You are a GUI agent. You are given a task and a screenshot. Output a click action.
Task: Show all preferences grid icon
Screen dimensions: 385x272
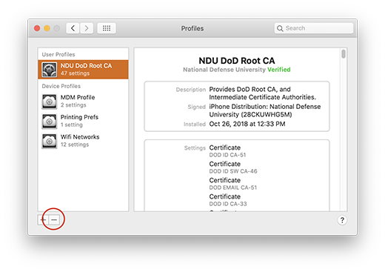tap(107, 28)
